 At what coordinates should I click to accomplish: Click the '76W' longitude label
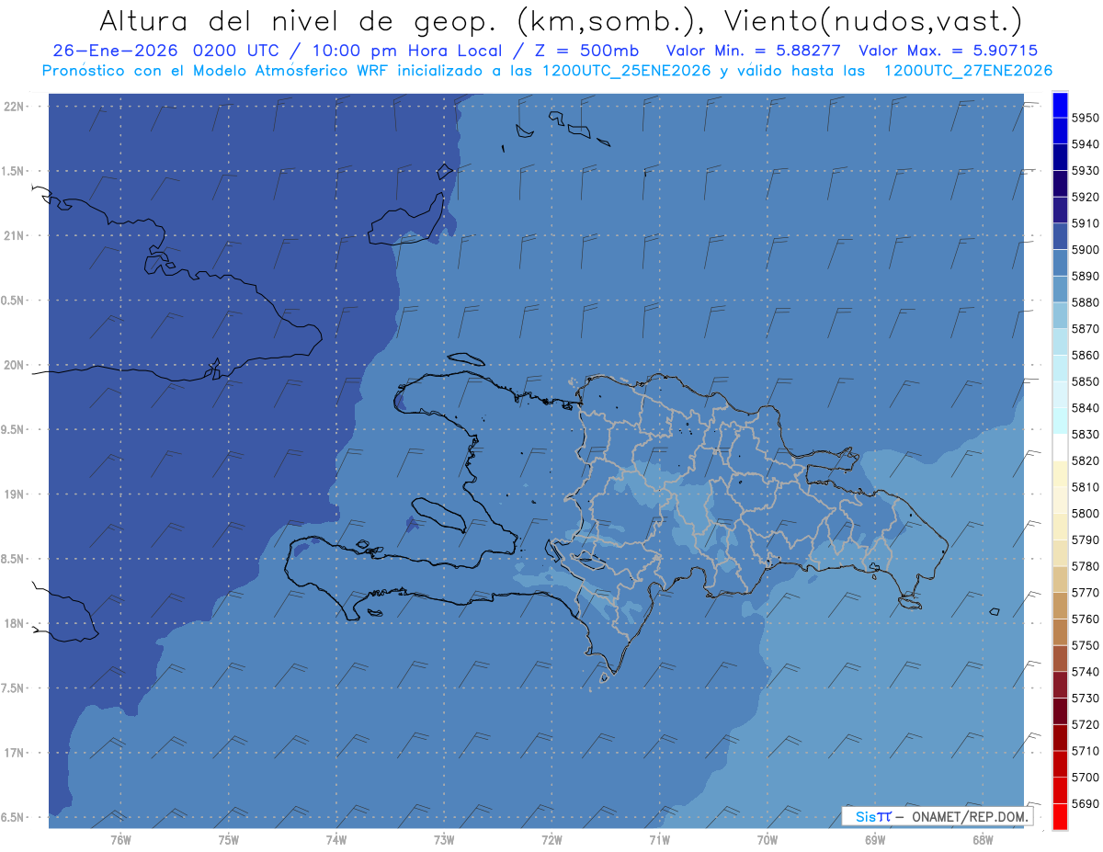[120, 840]
